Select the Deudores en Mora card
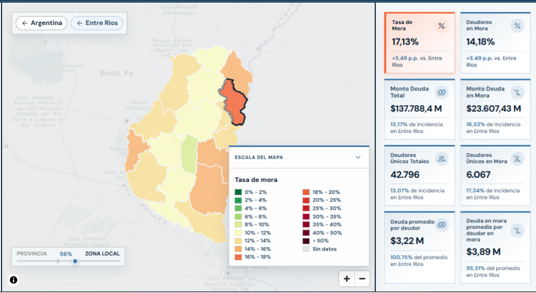The width and height of the screenshot is (536, 293). click(x=495, y=43)
